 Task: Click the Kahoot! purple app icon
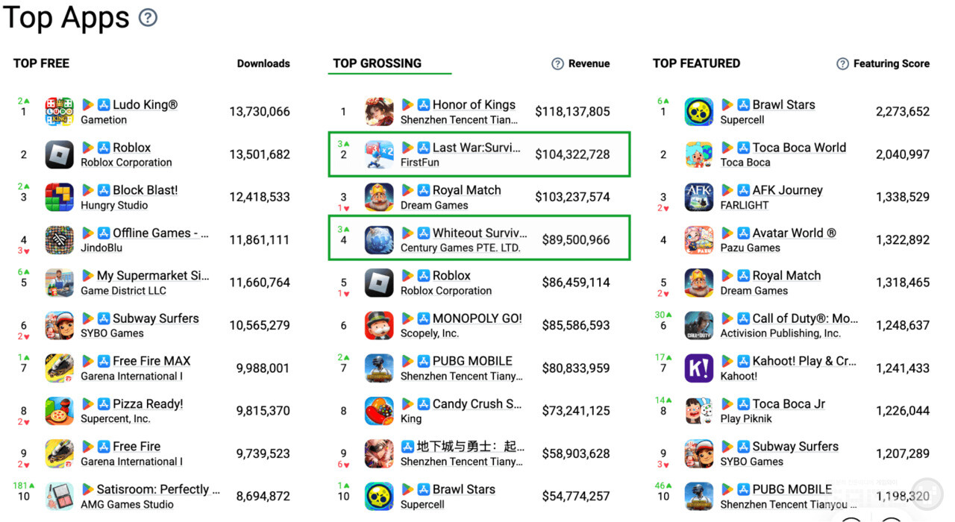pos(699,368)
